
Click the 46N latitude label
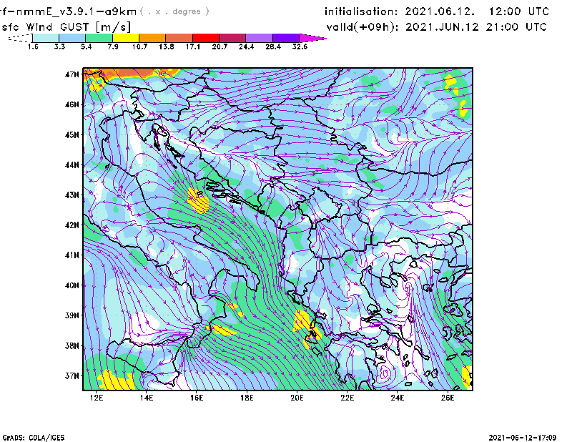pyautogui.click(x=71, y=104)
